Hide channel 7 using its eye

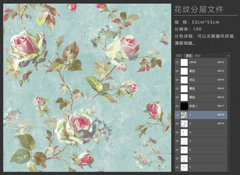click(177, 167)
